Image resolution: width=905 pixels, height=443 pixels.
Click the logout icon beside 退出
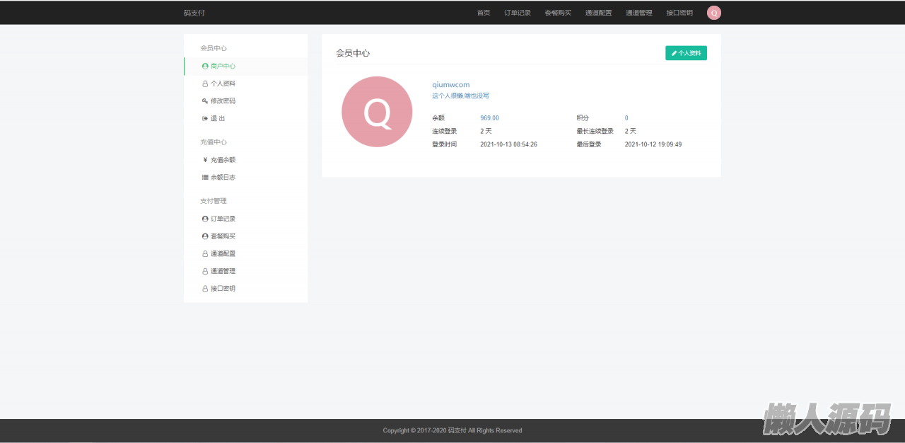point(205,119)
